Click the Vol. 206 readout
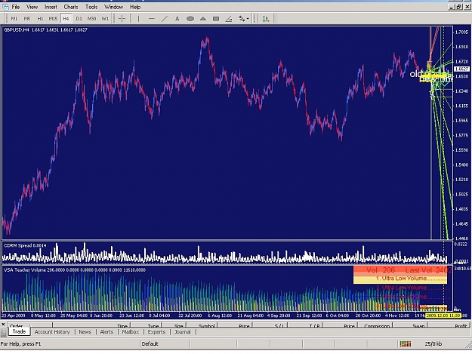The image size is (472, 354). click(381, 270)
